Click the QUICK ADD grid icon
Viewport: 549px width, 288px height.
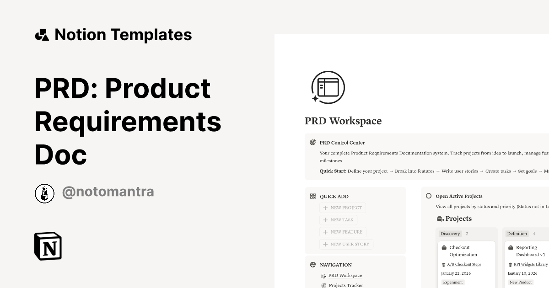313,196
